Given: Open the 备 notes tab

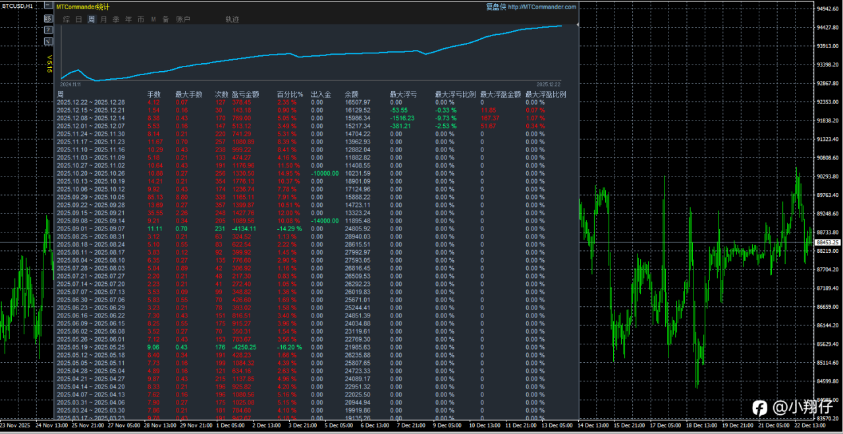Looking at the screenshot, I should [165, 20].
